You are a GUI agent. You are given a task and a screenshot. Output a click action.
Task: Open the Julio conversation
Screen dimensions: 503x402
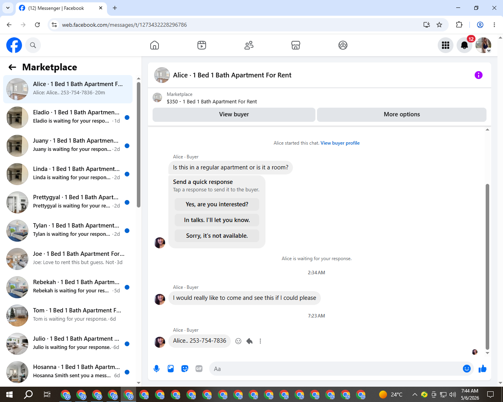(x=68, y=344)
